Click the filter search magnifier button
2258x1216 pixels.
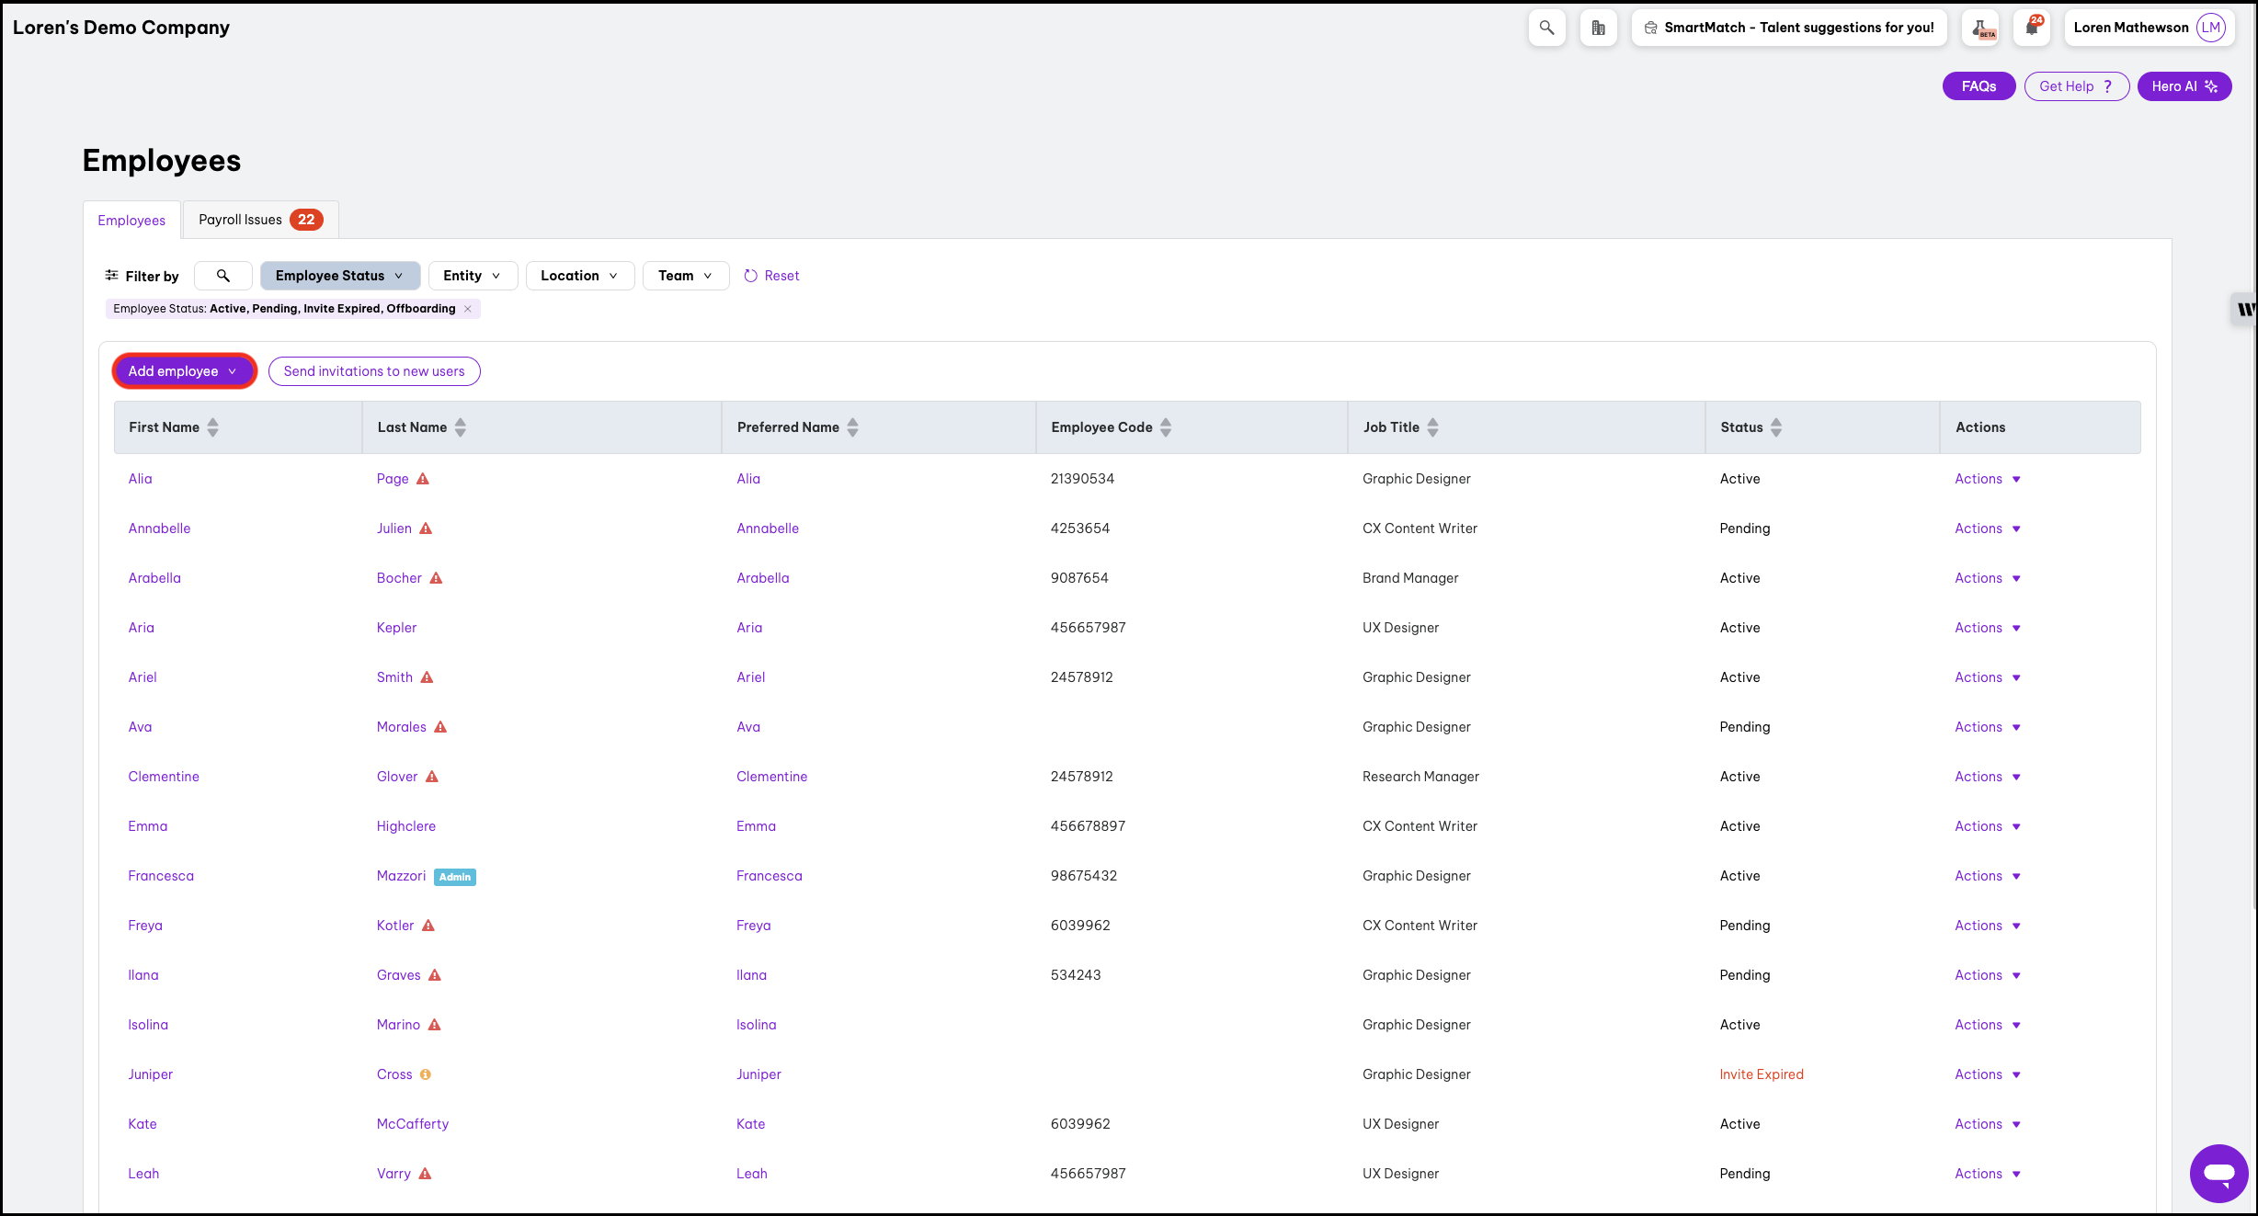click(x=223, y=276)
